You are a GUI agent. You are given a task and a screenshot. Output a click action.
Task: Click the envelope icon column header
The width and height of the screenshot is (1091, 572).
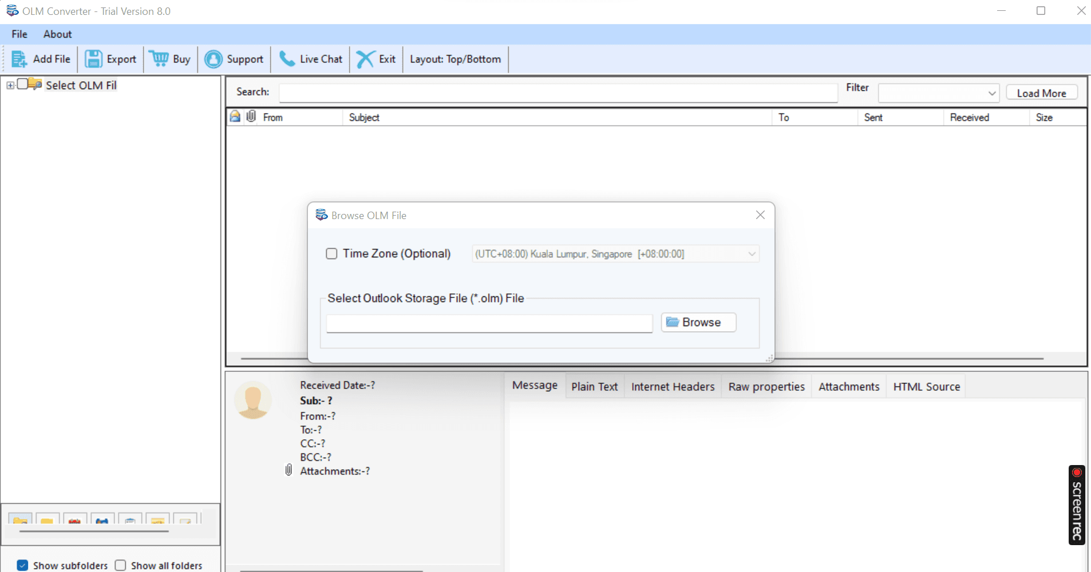(235, 117)
